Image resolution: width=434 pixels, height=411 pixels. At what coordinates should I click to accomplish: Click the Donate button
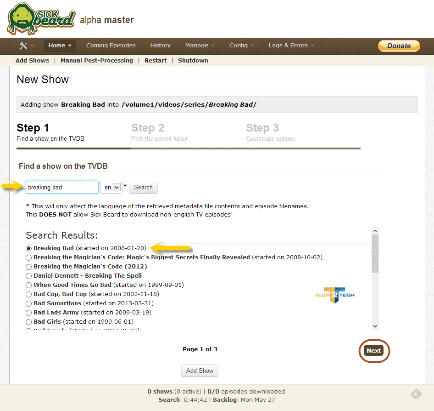399,46
